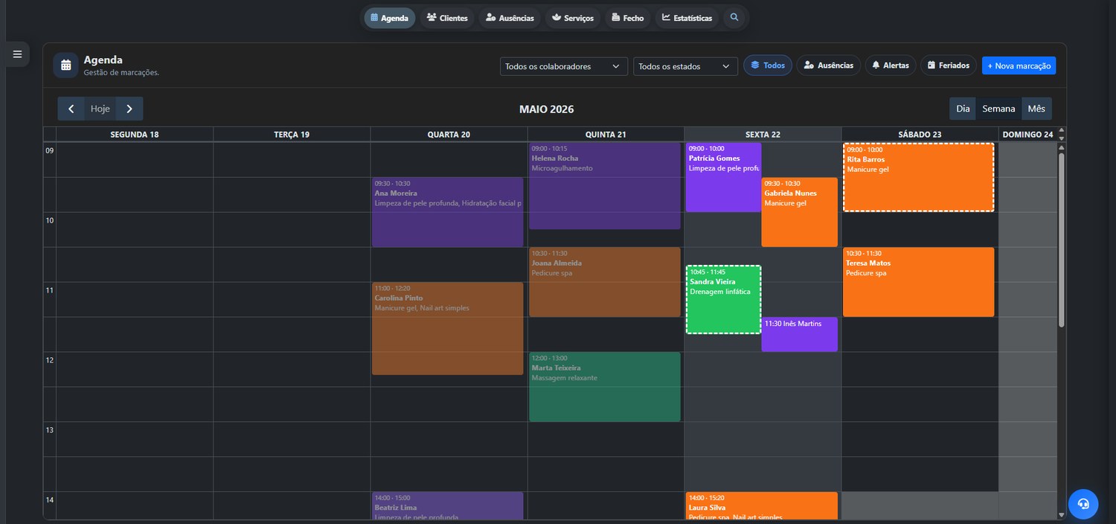Viewport: 1116px width, 524px height.
Task: Click the calendar icon beside Agenda title
Action: [65, 65]
